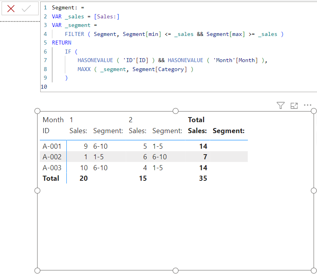Click the sales value 10 for A-003

(x=84, y=168)
